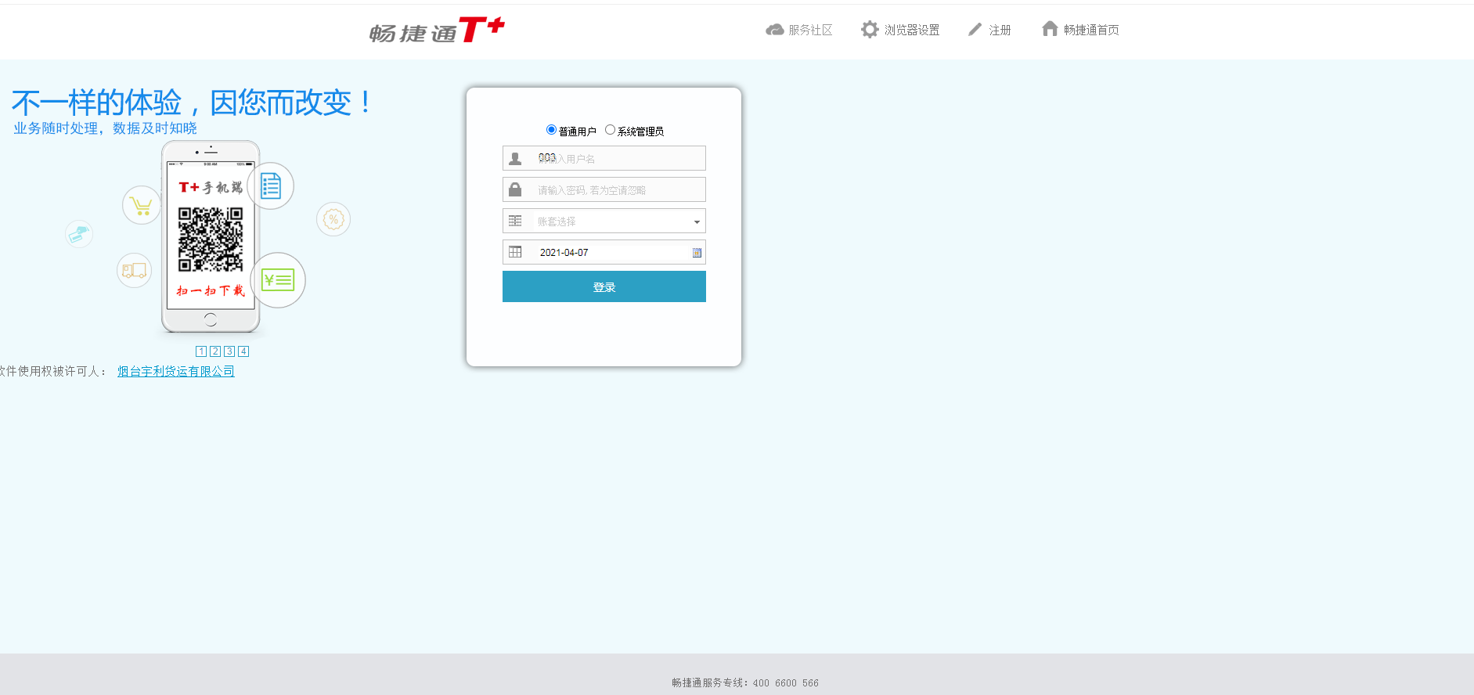Image resolution: width=1474 pixels, height=695 pixels.
Task: Open 浏览器设置 link text
Action: click(x=912, y=31)
